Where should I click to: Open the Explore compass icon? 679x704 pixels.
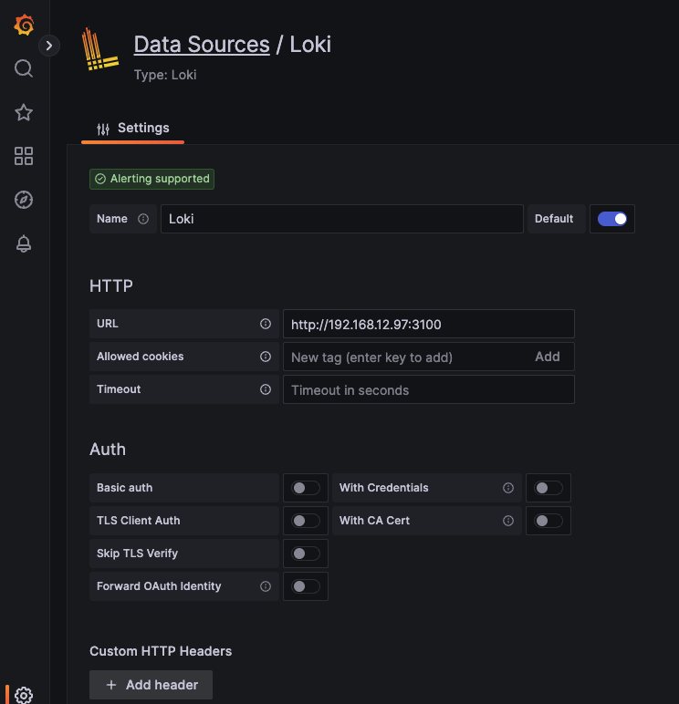pyautogui.click(x=24, y=200)
